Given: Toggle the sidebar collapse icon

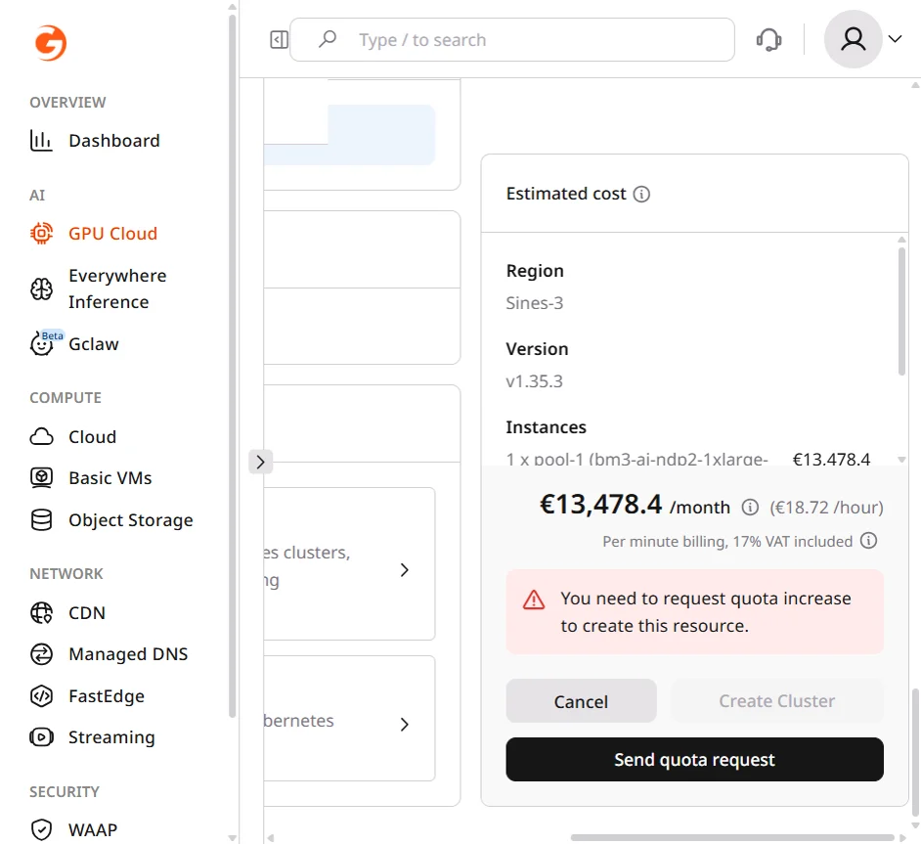Looking at the screenshot, I should (279, 40).
